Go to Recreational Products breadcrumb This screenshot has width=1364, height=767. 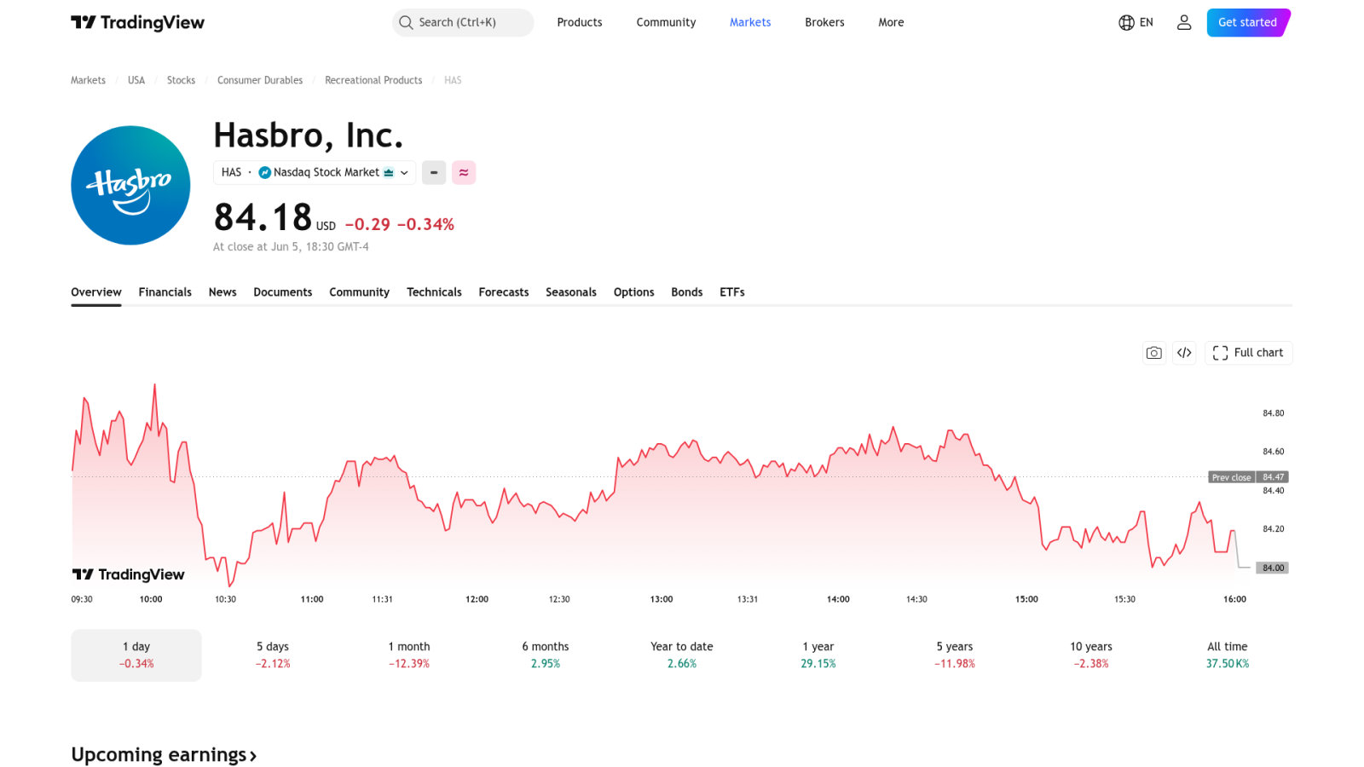click(373, 80)
